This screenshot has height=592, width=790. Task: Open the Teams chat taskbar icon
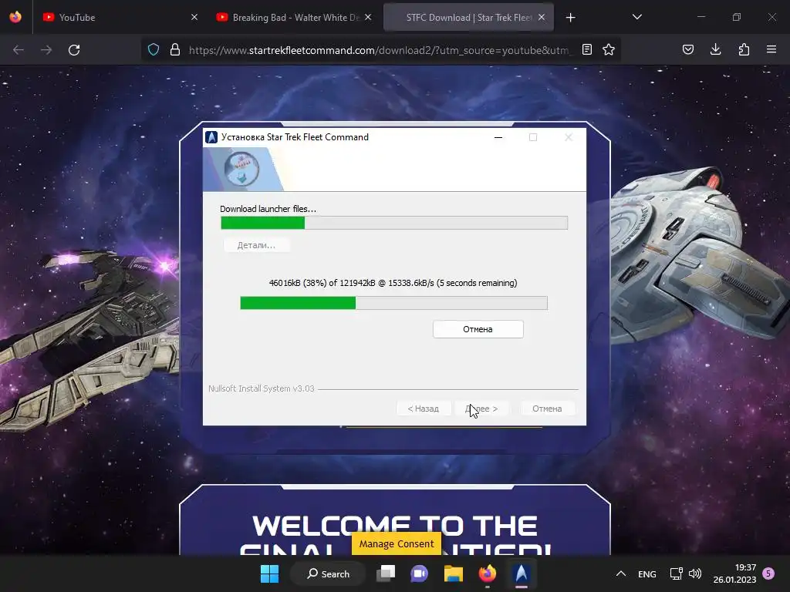(419, 573)
